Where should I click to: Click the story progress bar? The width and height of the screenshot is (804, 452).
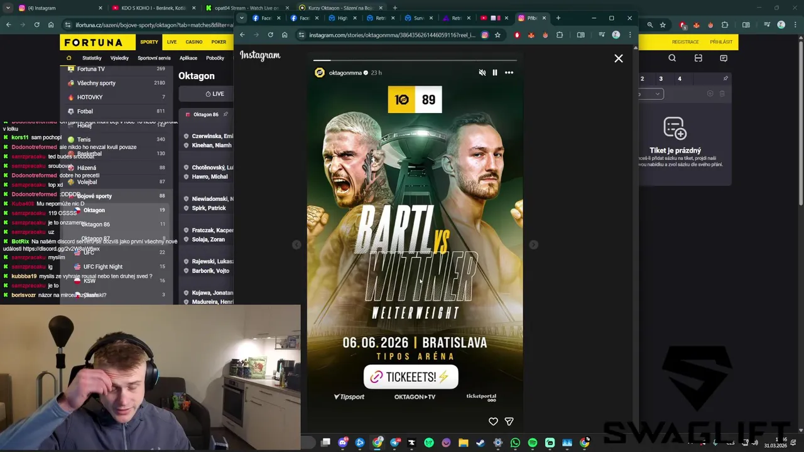pos(415,60)
